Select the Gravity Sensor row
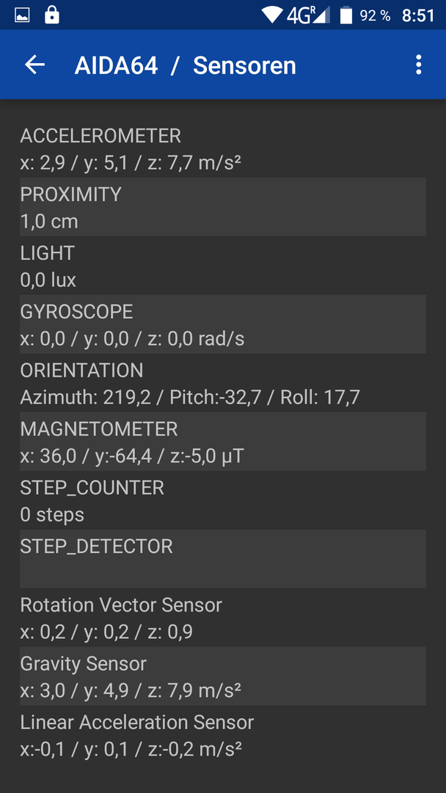 coord(223,676)
